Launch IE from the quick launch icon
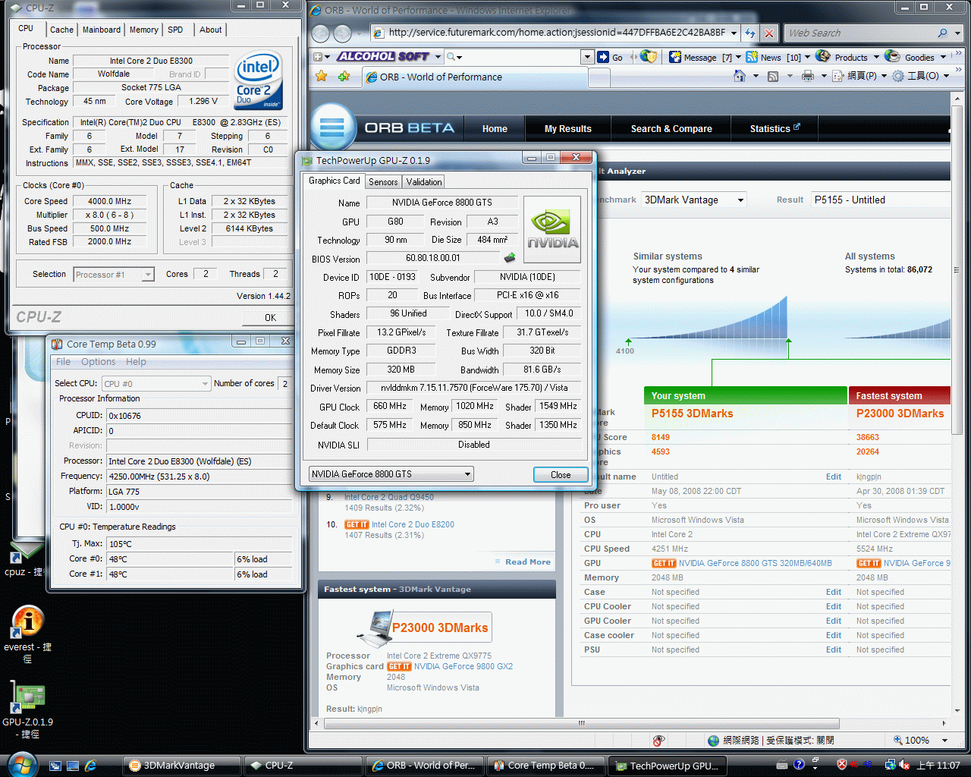 (90, 766)
